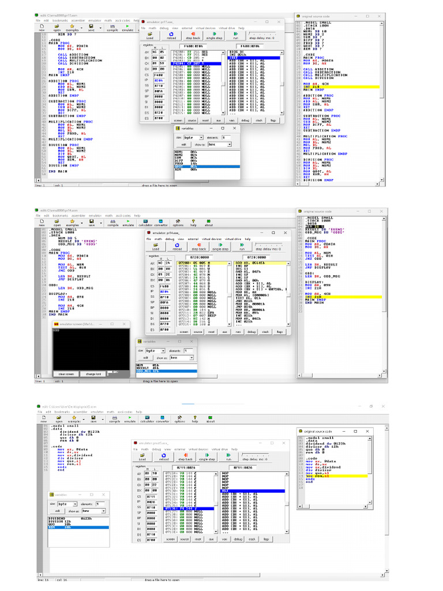Click calculator icon in prvt5.asm editor toolbar
Image resolution: width=443 pixels, height=591 pixels.
point(147,418)
